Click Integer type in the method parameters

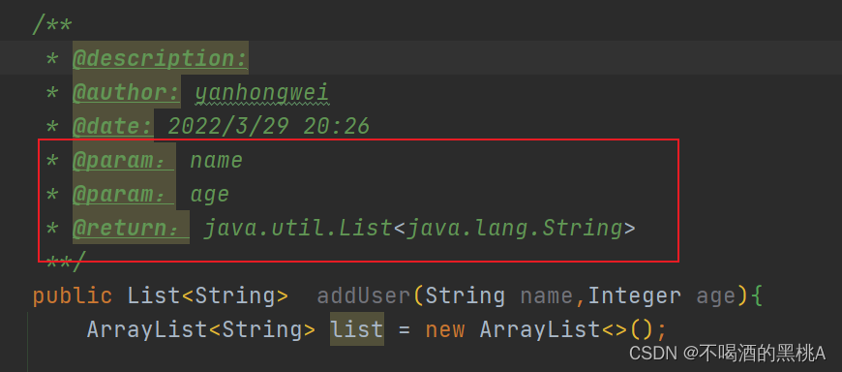pos(635,295)
